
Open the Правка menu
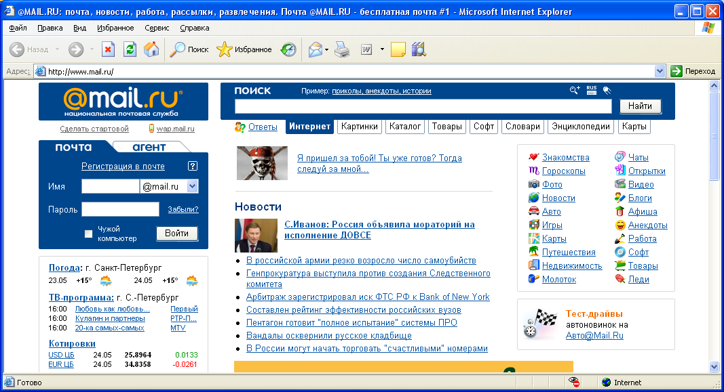coord(50,28)
